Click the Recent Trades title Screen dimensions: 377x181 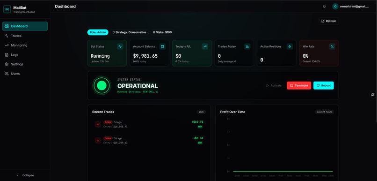point(103,112)
